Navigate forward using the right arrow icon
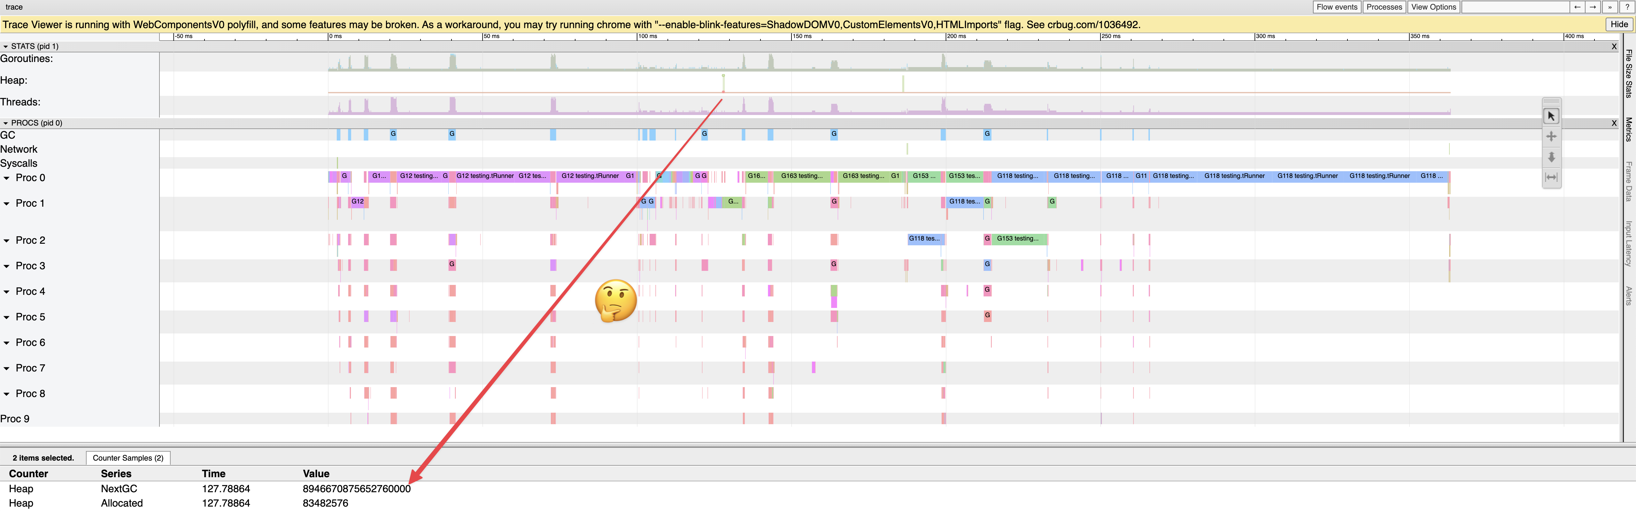 click(1593, 7)
